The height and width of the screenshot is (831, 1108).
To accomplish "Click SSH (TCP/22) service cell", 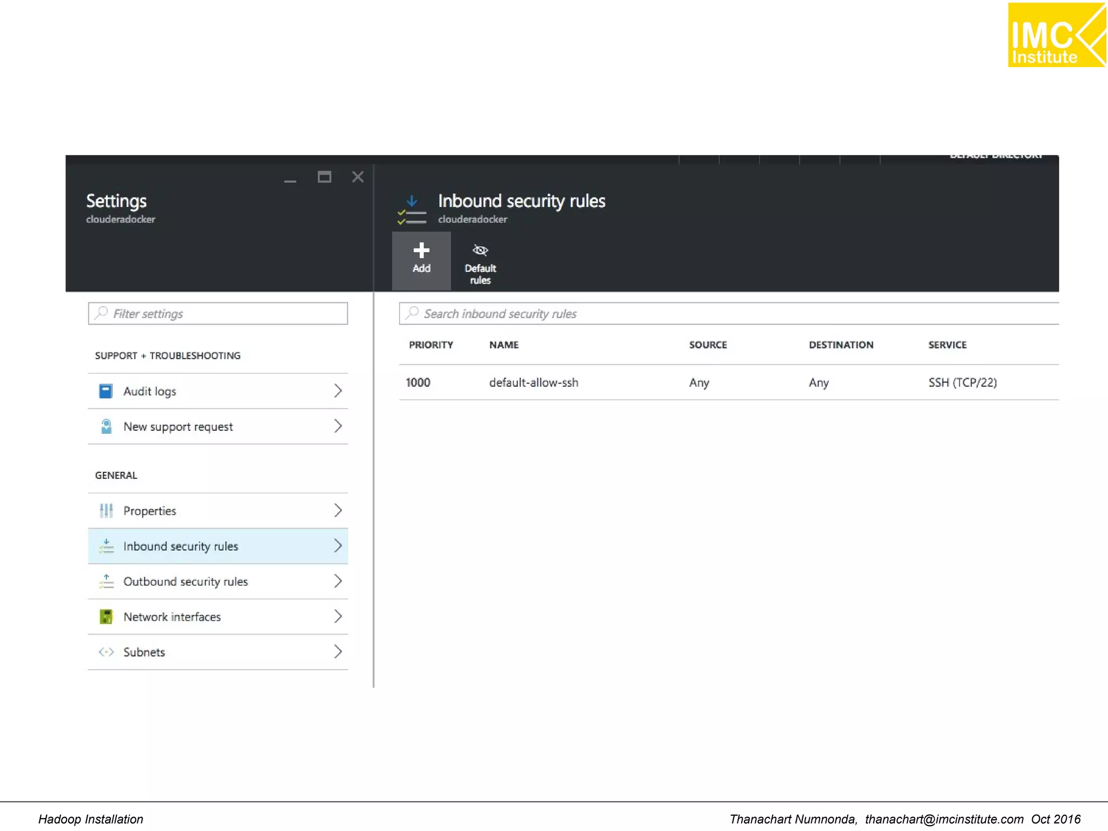I will click(962, 382).
